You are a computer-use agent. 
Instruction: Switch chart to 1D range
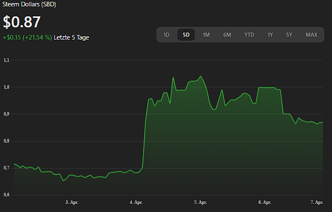[x=166, y=35]
